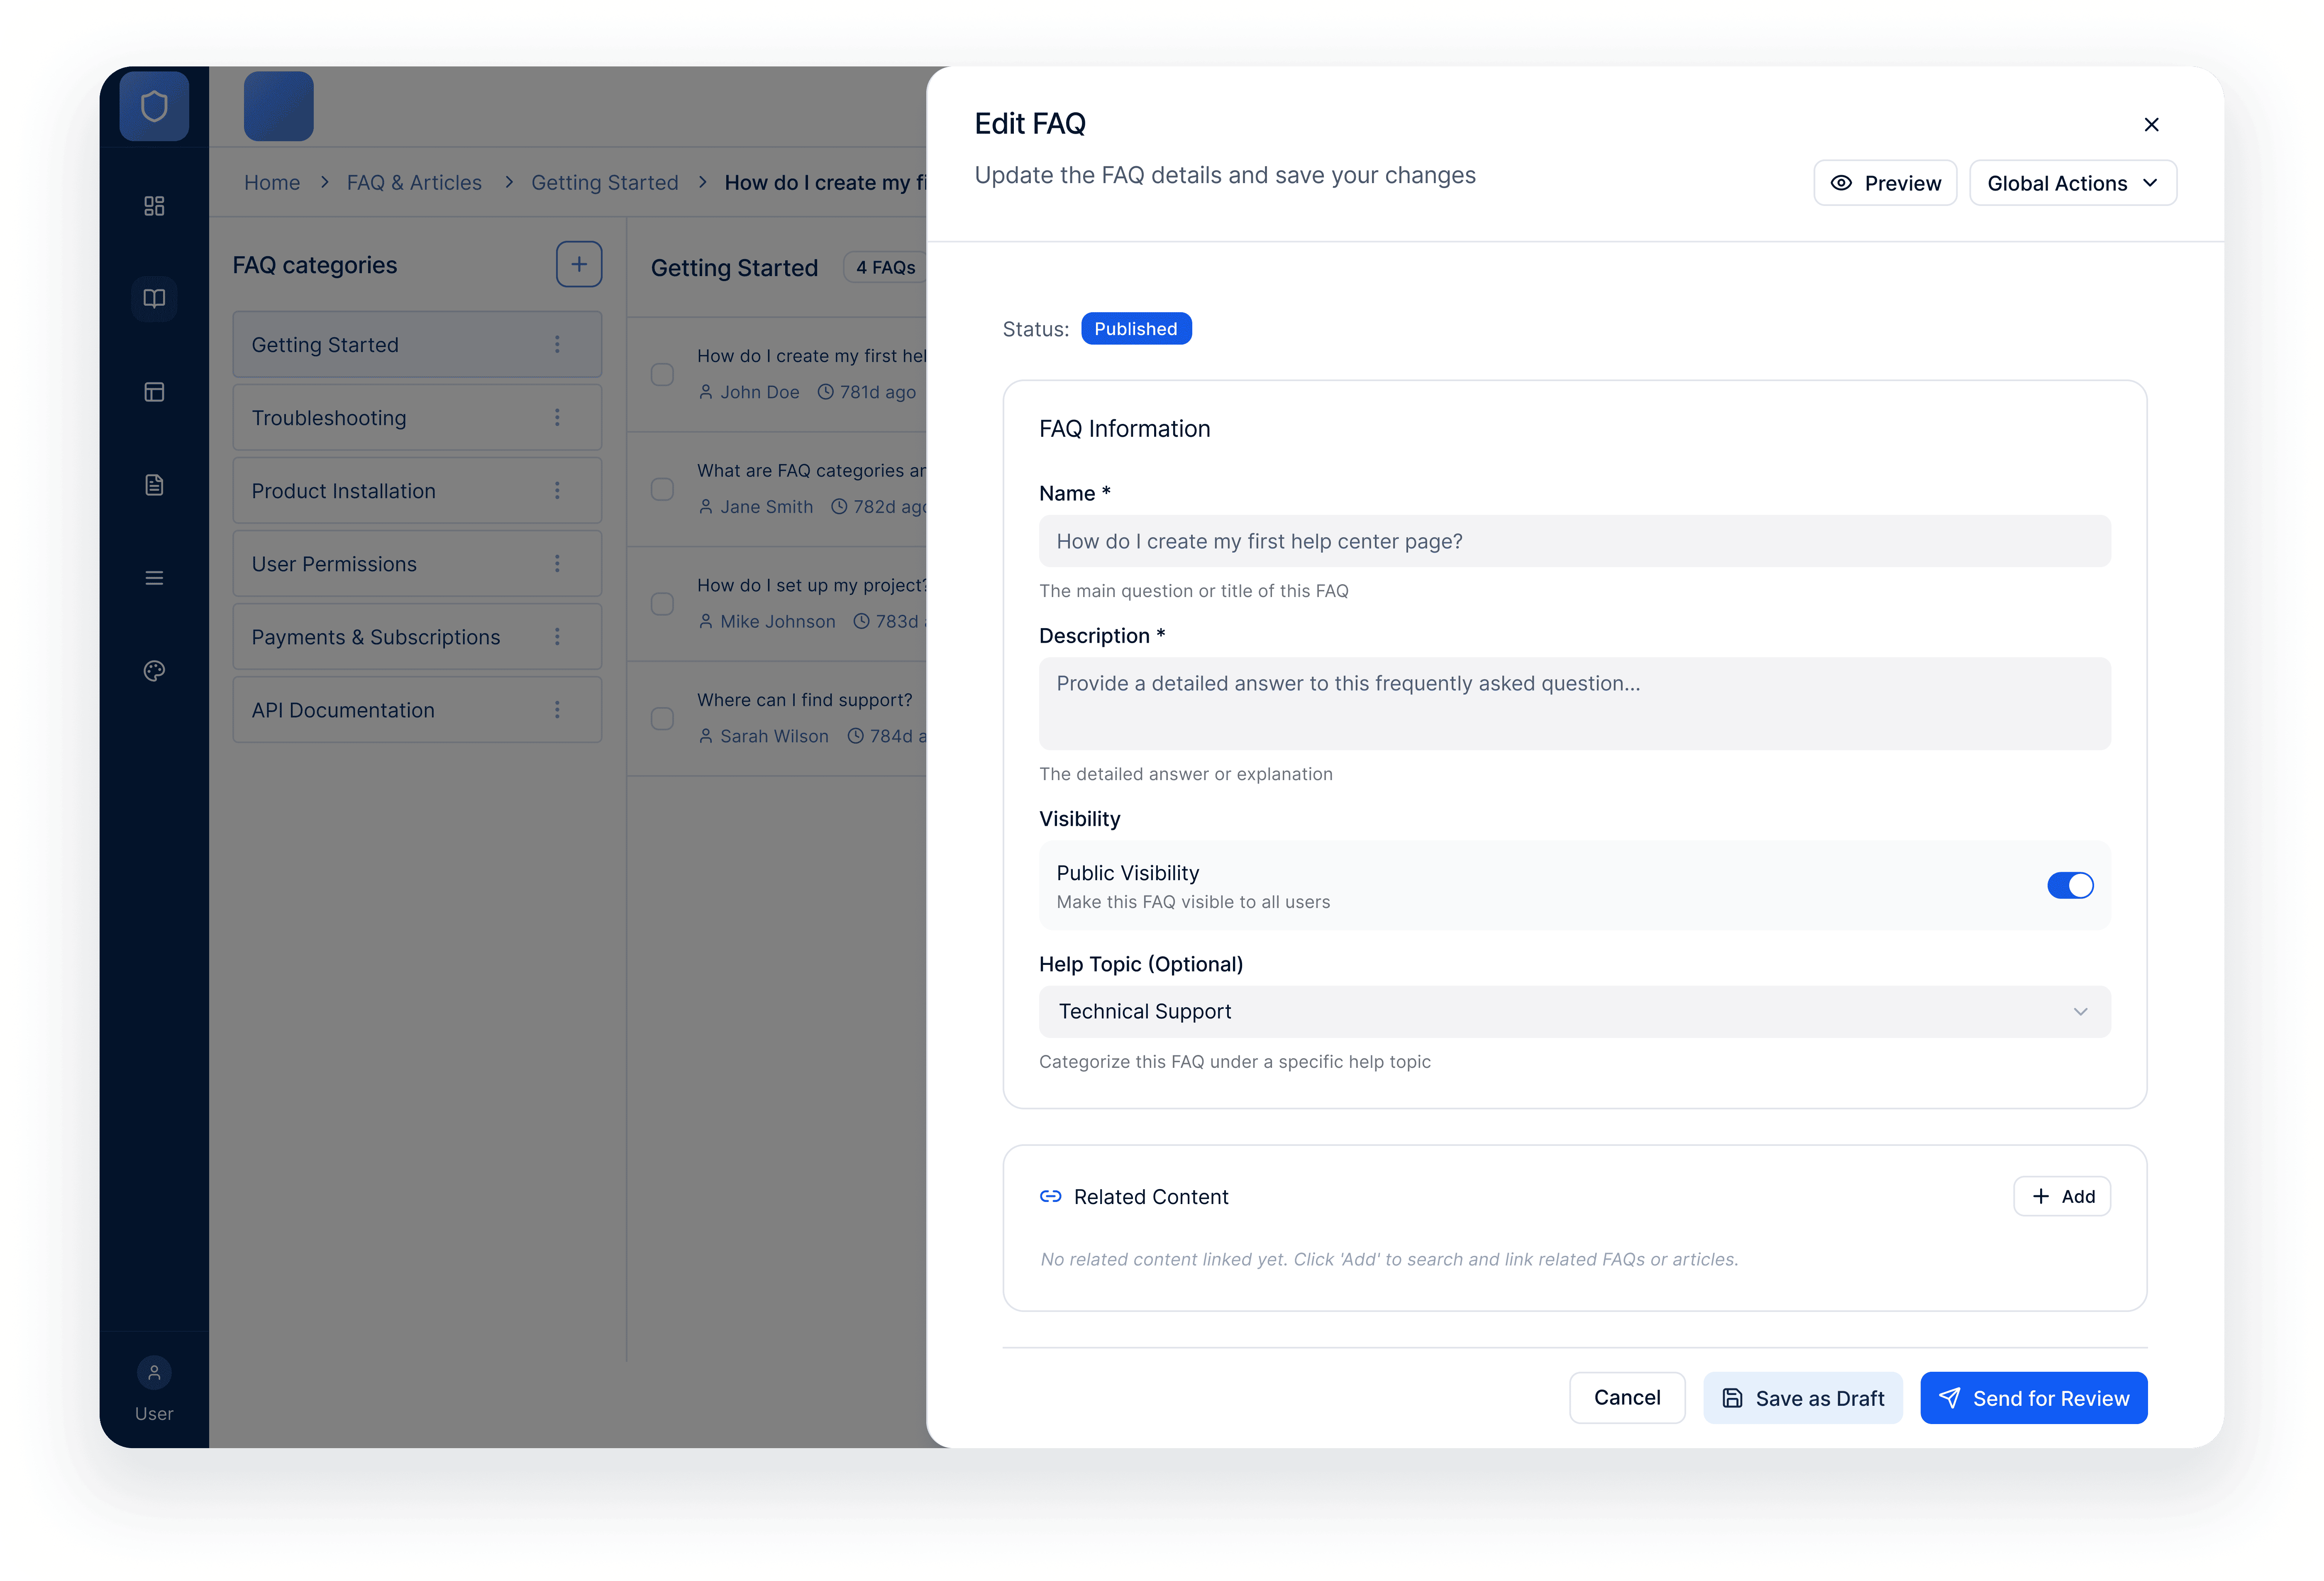Click the plus icon beside FAQ categories
Viewport: 2324px width, 1581px height.
coord(579,264)
